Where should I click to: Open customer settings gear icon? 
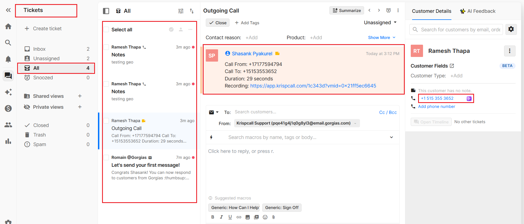coord(511,29)
